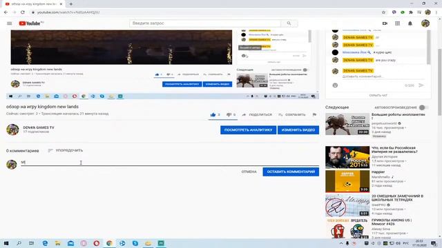Open Task View on the taskbar

(32, 243)
